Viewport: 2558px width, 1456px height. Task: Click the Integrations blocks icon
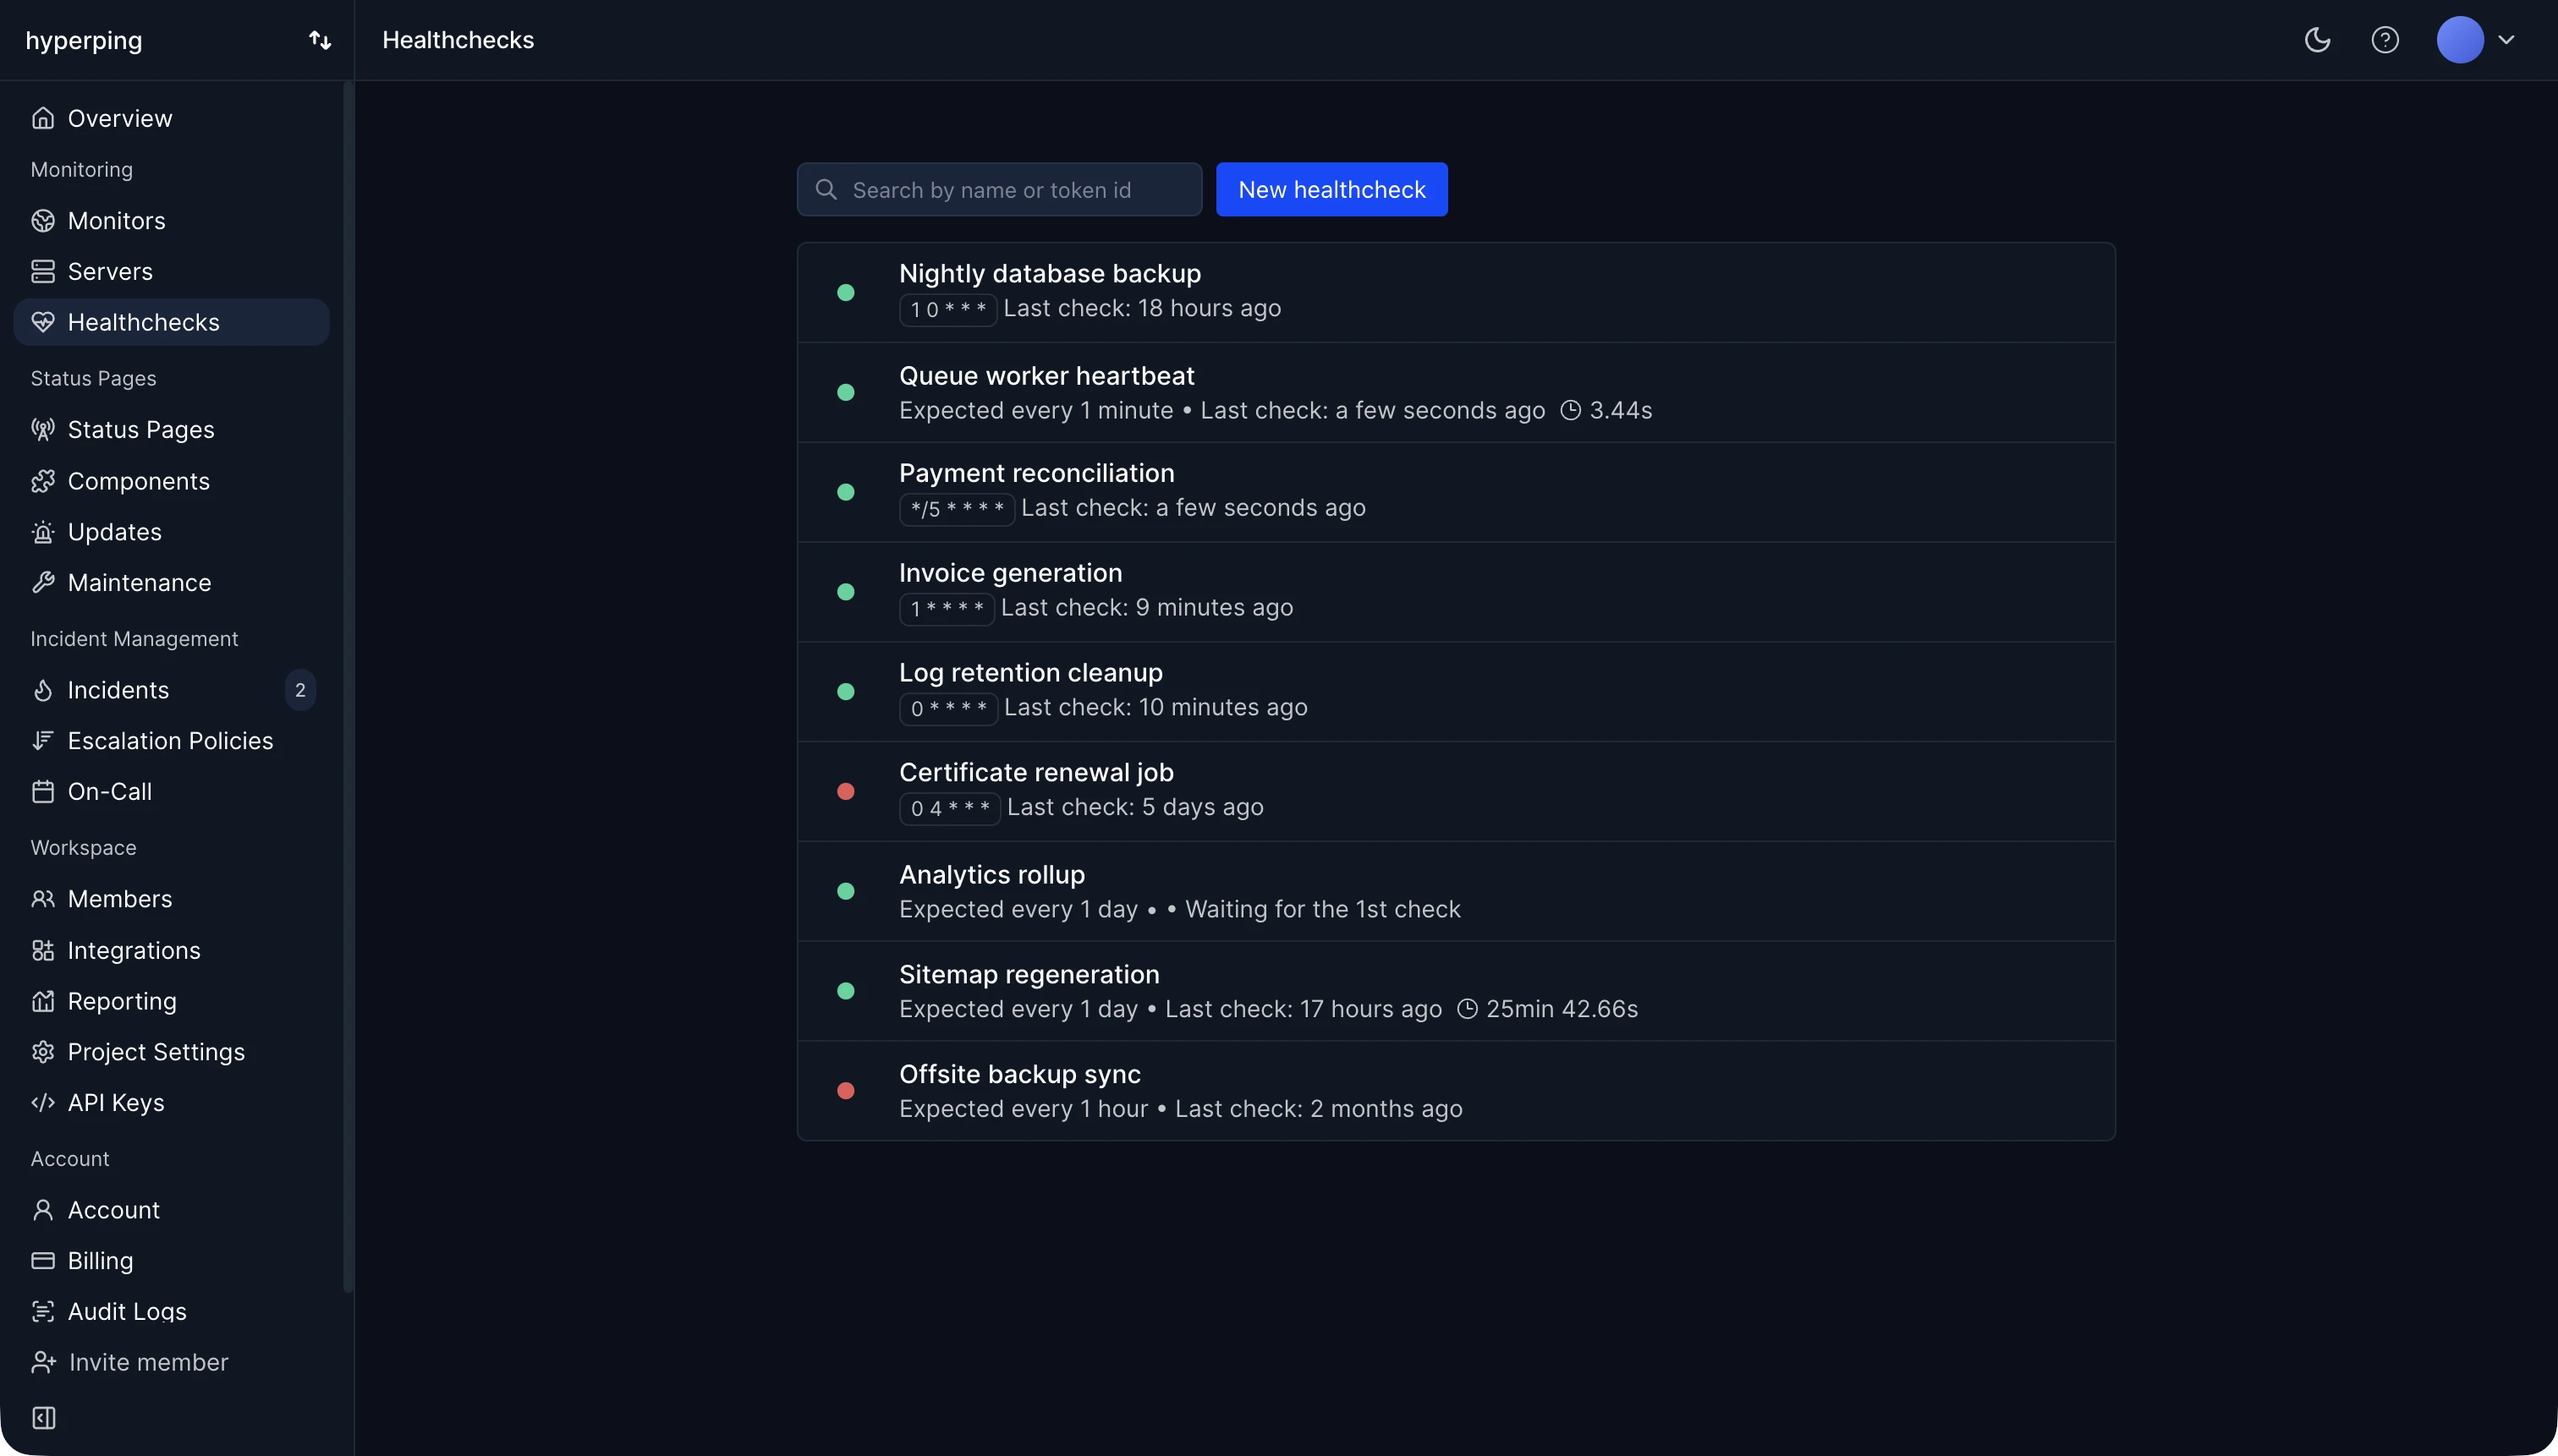43,950
